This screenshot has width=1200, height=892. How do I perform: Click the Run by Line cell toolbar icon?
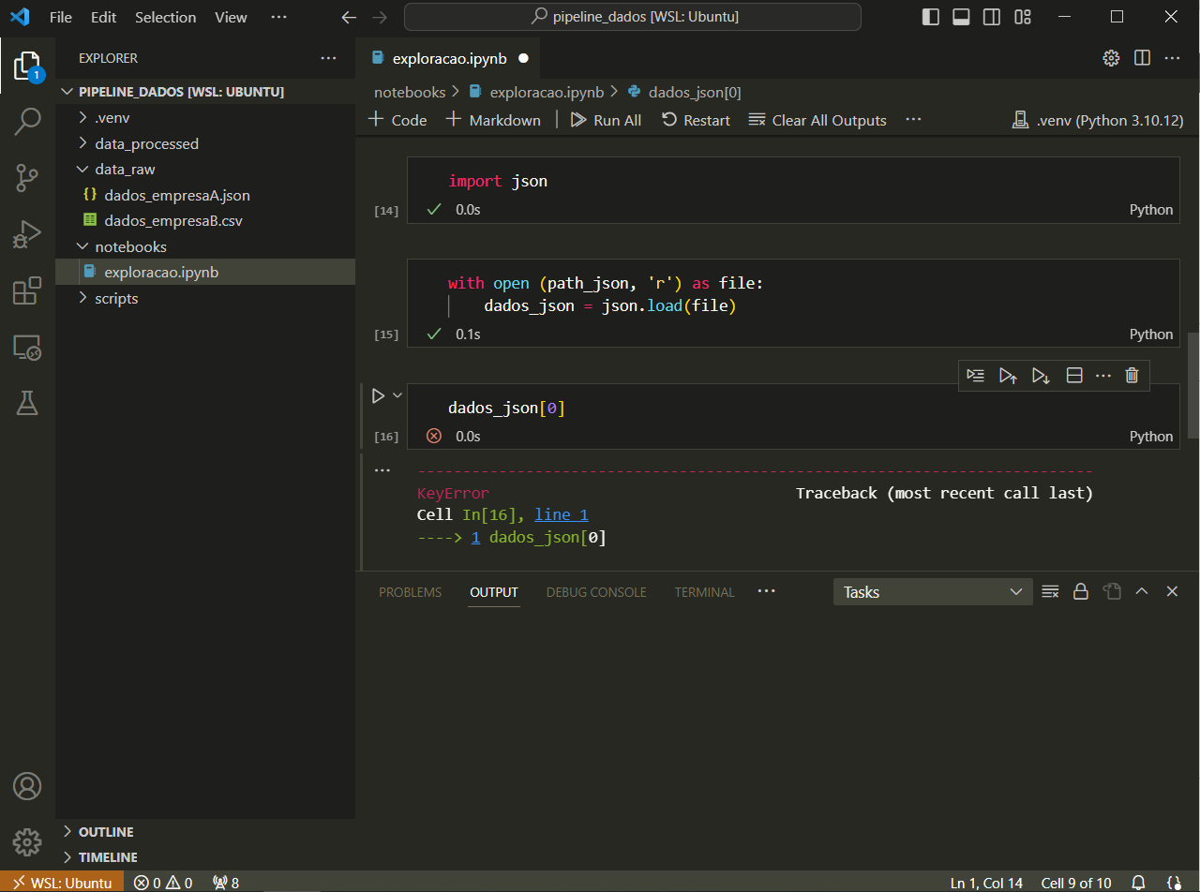tap(976, 375)
